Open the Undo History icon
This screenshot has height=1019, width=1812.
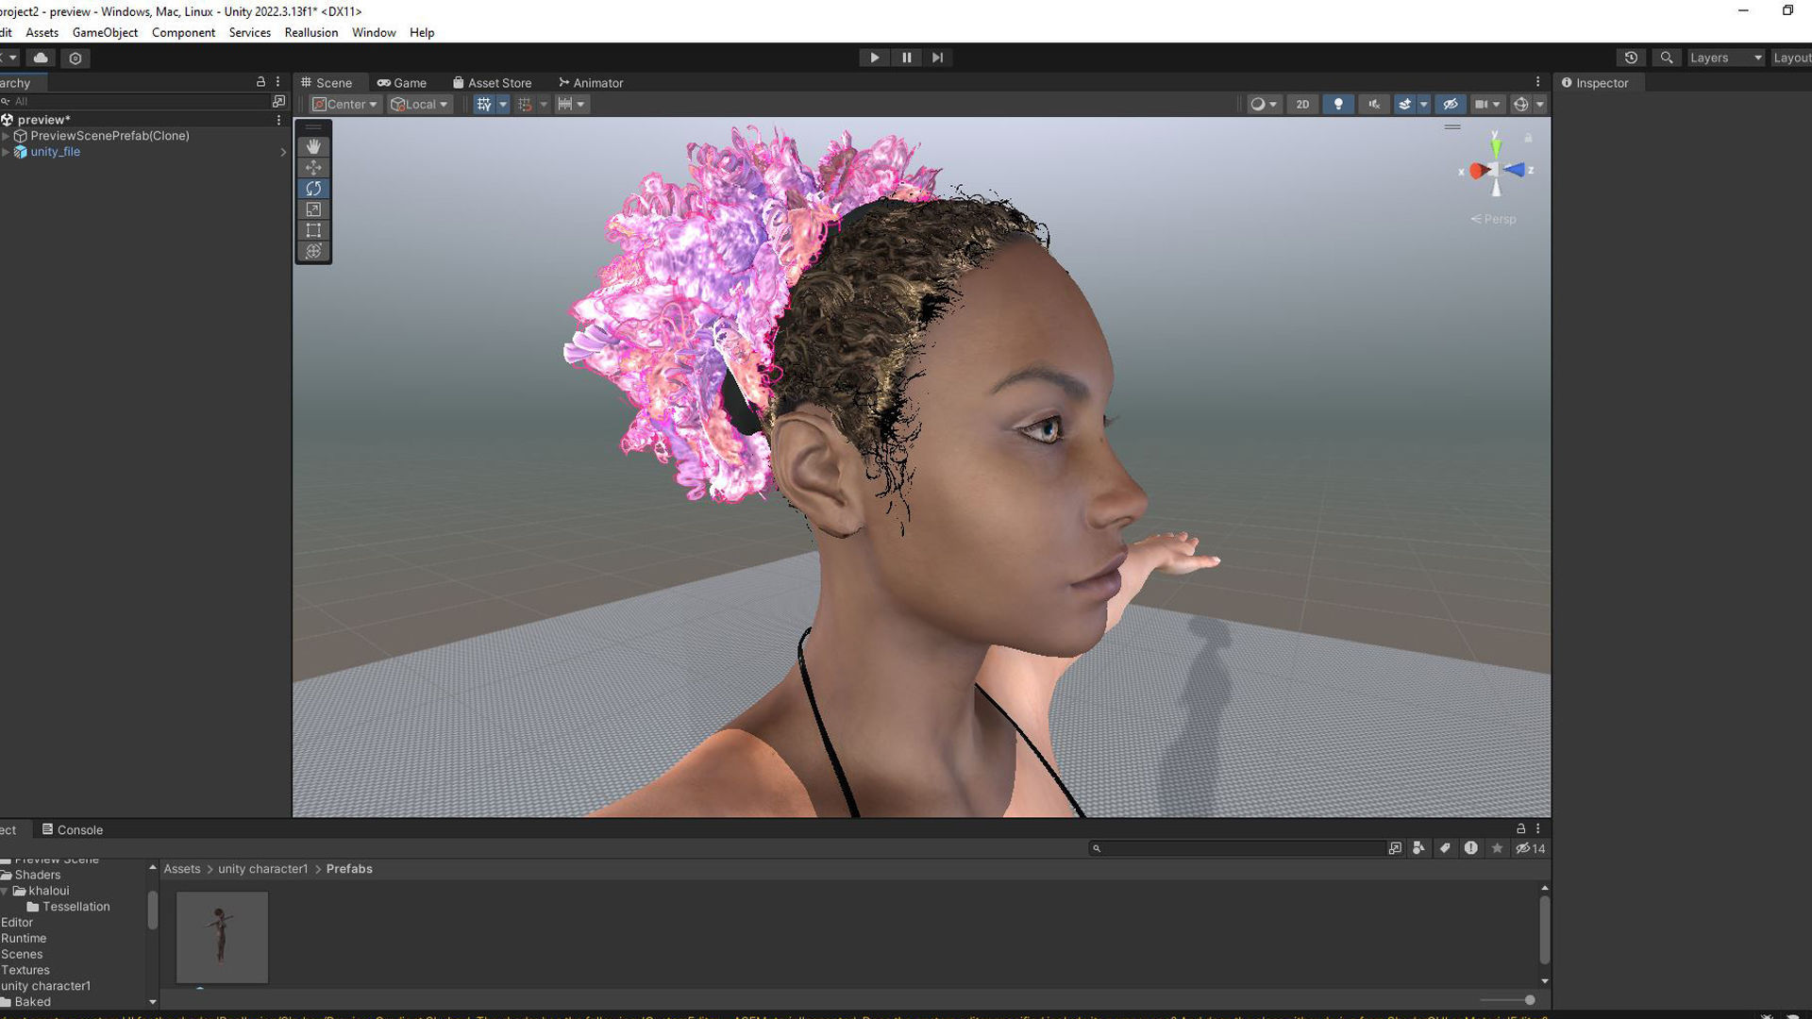coord(1631,58)
